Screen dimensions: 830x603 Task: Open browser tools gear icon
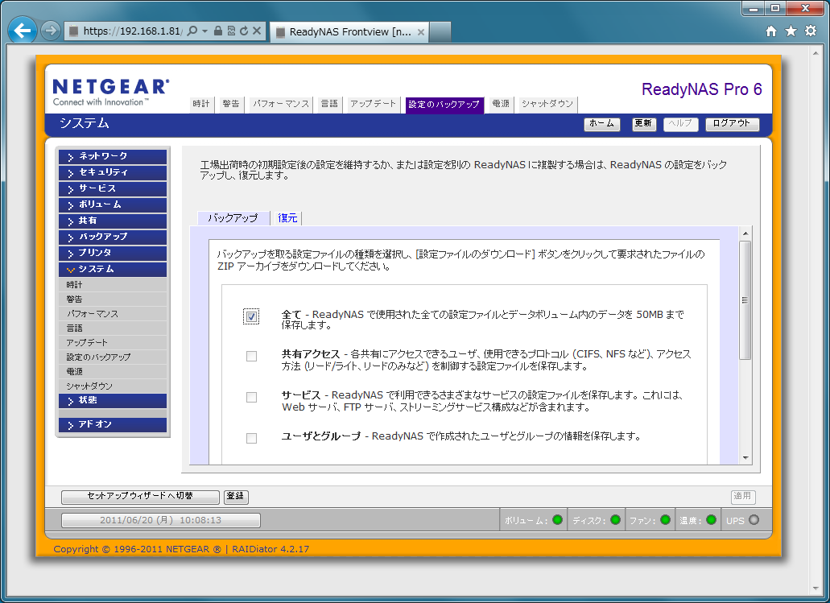coord(810,31)
